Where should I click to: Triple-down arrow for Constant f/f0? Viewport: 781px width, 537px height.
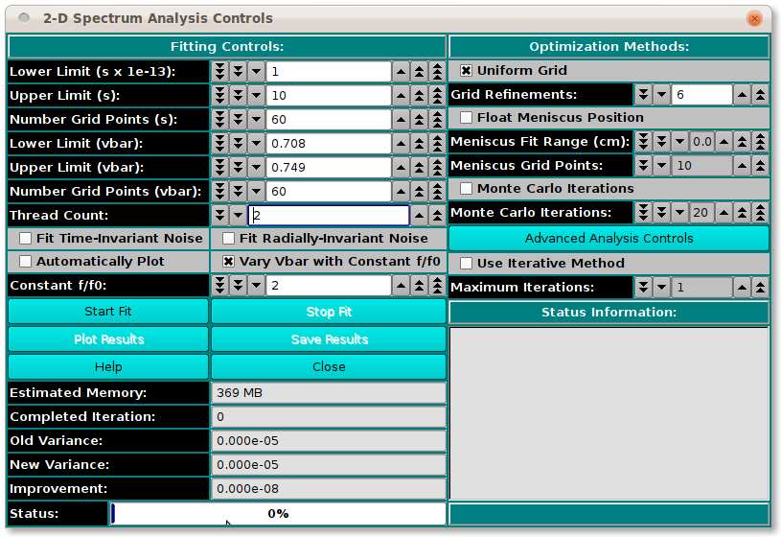click(x=219, y=286)
